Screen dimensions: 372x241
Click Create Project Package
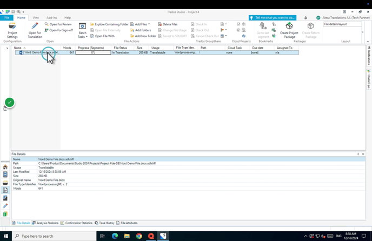tap(289, 30)
